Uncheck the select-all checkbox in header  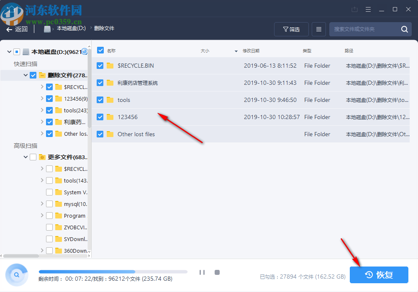point(100,49)
